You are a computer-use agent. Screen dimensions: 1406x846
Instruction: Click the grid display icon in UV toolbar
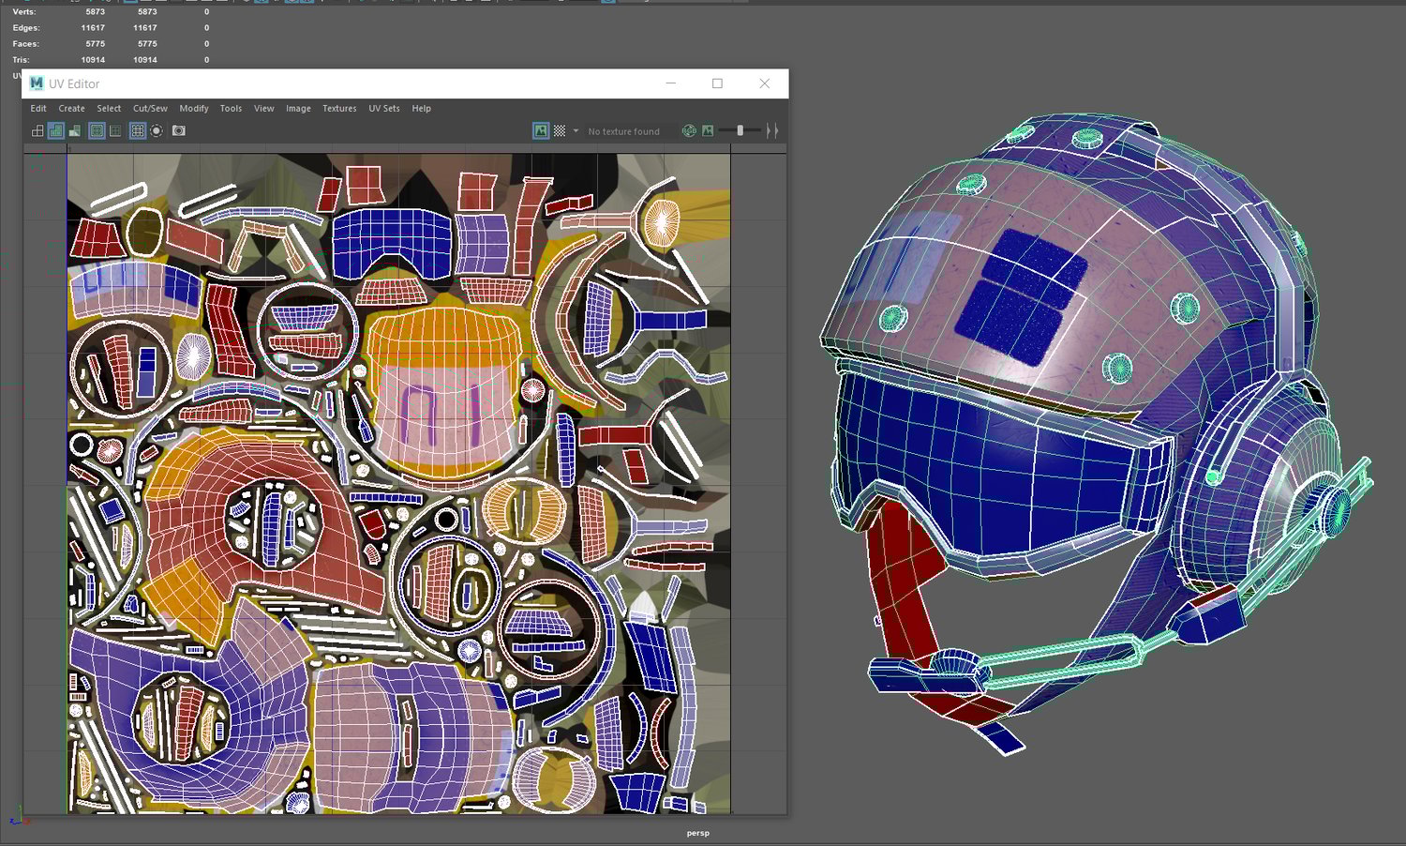click(x=138, y=131)
